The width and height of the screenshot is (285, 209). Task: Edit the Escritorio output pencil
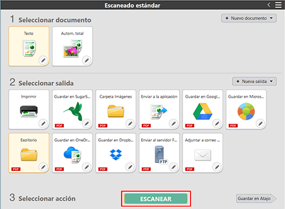click(43, 167)
